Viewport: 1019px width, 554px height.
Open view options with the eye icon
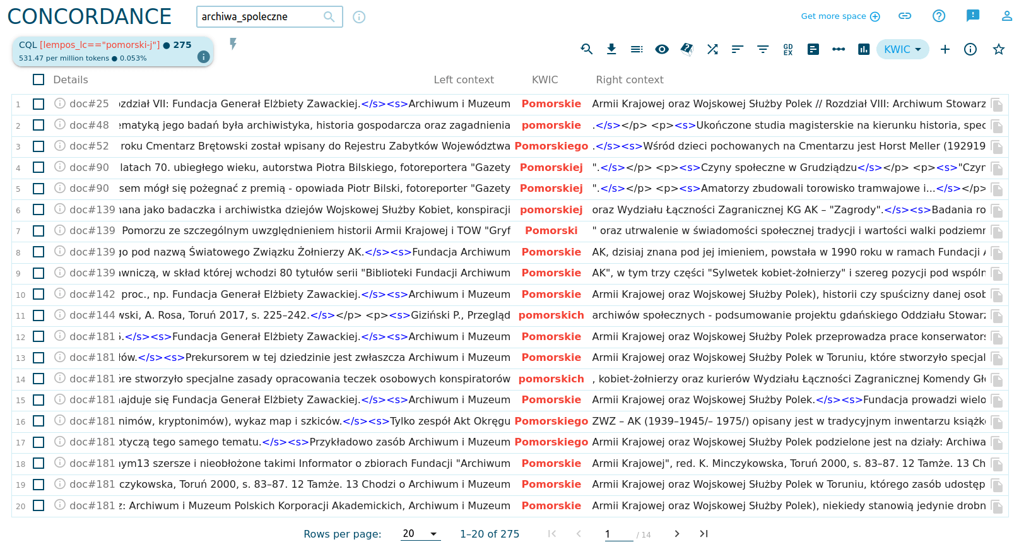coord(662,49)
